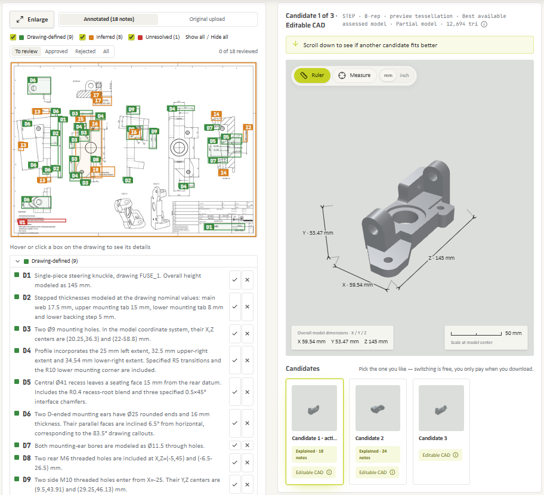Screen dimensions: 544x495
Task: Approve note D4 profile extents
Action: (x=235, y=361)
